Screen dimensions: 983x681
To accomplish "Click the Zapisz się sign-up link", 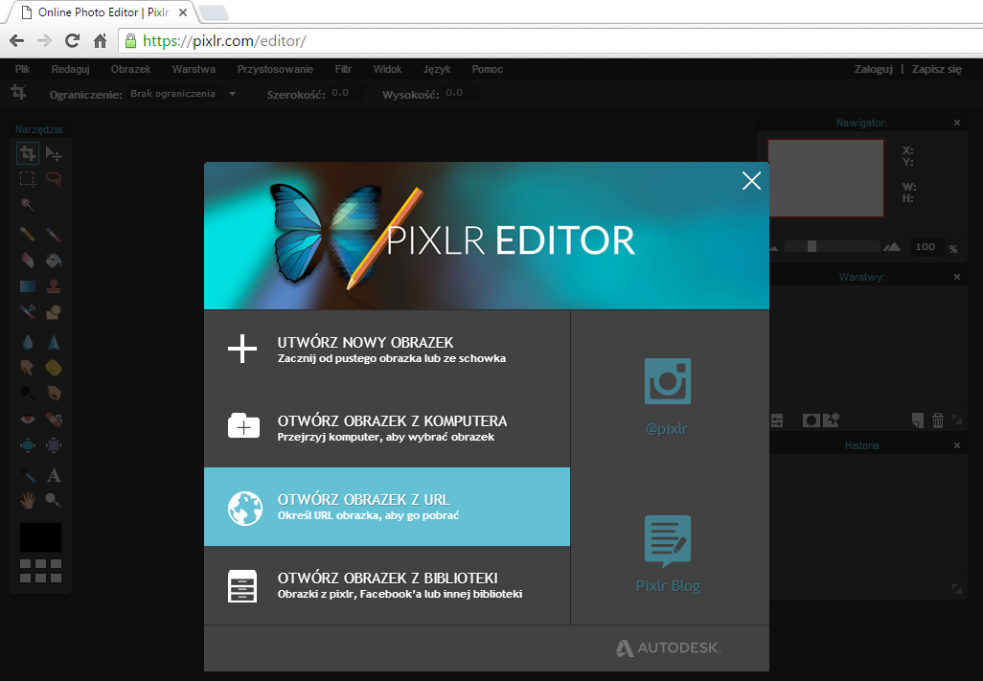I will [937, 69].
